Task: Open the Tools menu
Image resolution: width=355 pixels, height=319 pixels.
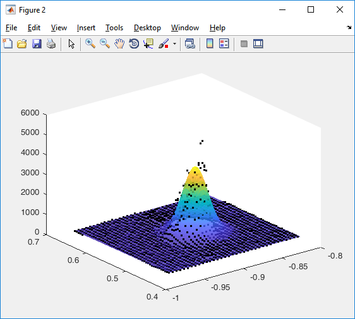Action: [114, 28]
